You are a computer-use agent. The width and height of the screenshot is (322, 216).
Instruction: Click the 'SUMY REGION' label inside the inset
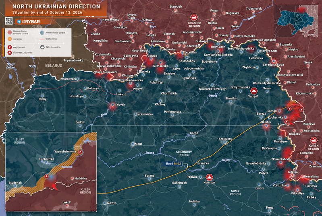(20, 141)
